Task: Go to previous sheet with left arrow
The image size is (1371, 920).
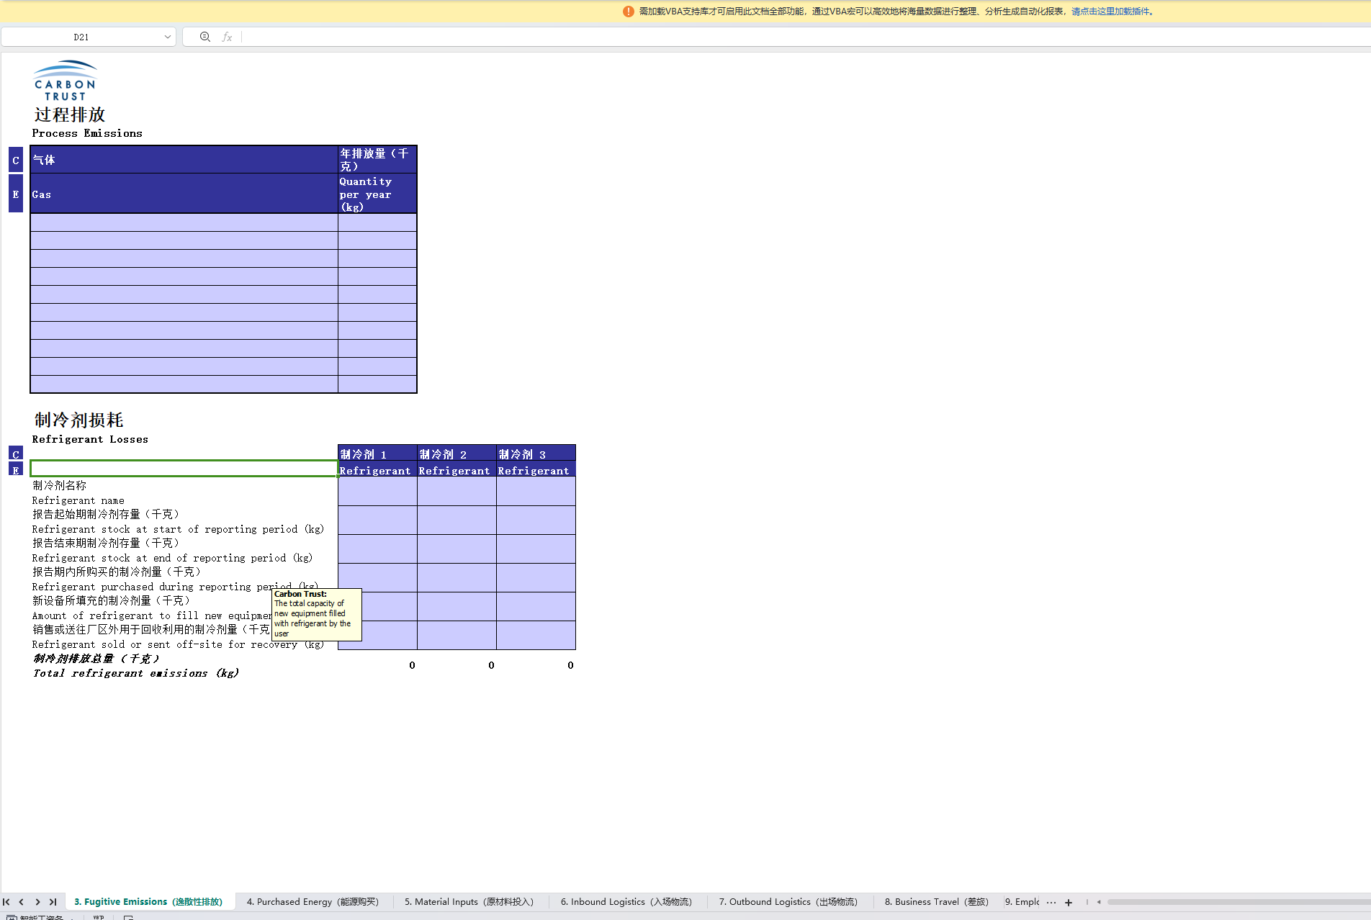Action: tap(22, 902)
